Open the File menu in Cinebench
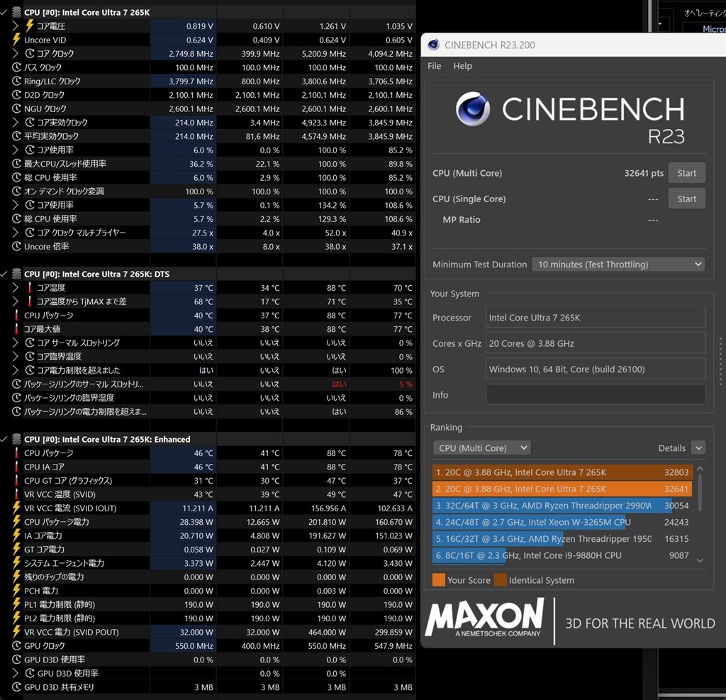This screenshot has height=700, width=726. click(x=434, y=66)
